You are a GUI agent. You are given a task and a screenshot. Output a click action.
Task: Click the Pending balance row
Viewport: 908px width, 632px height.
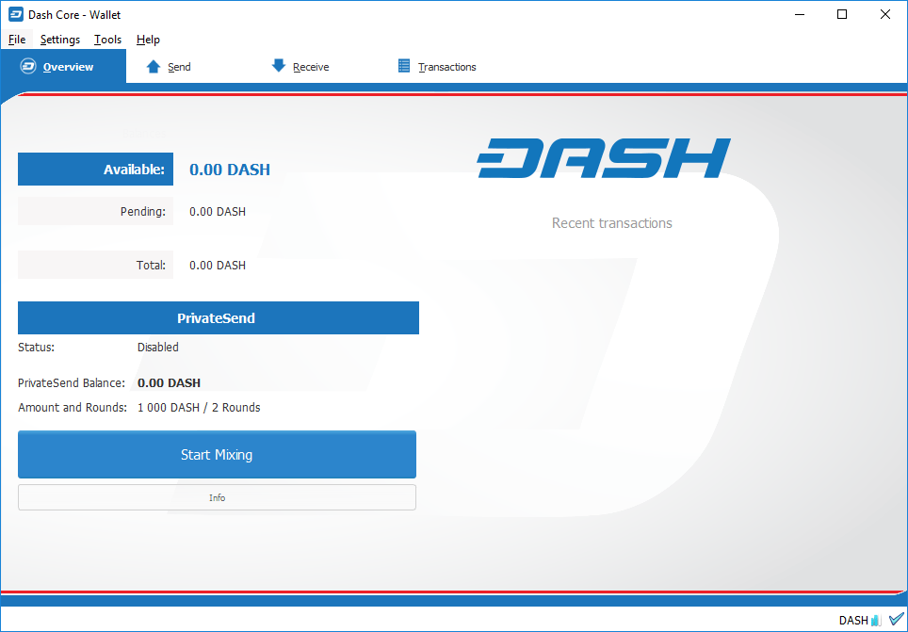pyautogui.click(x=94, y=211)
